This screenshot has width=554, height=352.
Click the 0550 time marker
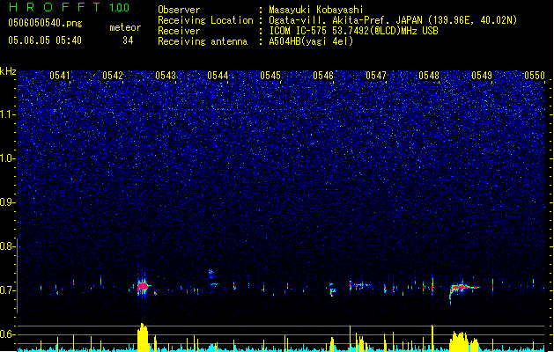coord(535,76)
